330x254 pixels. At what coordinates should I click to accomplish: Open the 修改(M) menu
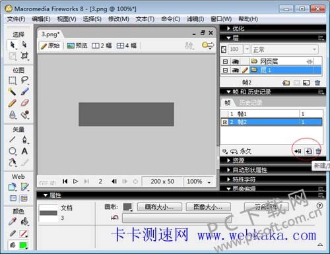pyautogui.click(x=119, y=19)
